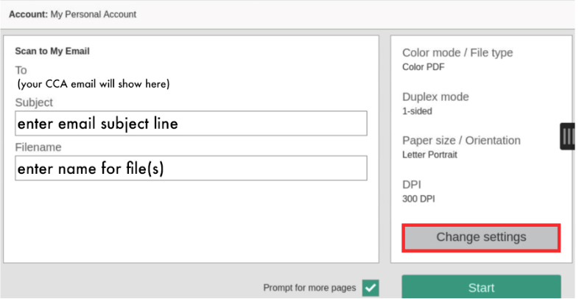Start the scan with the green Start button
Screen dimensions: 579x299
(x=481, y=286)
